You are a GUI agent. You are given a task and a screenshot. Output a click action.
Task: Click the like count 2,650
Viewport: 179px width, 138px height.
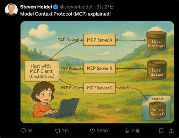[102, 131]
